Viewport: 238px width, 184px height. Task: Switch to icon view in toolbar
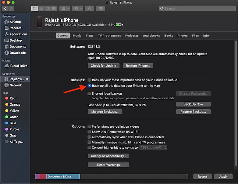(34, 8)
